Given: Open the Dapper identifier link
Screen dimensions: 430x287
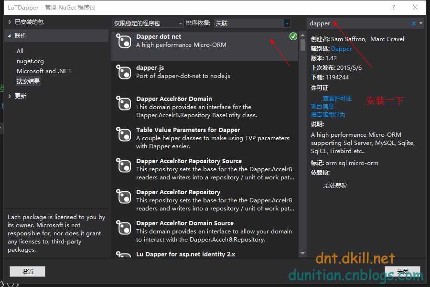Looking at the screenshot, I should click(x=341, y=49).
